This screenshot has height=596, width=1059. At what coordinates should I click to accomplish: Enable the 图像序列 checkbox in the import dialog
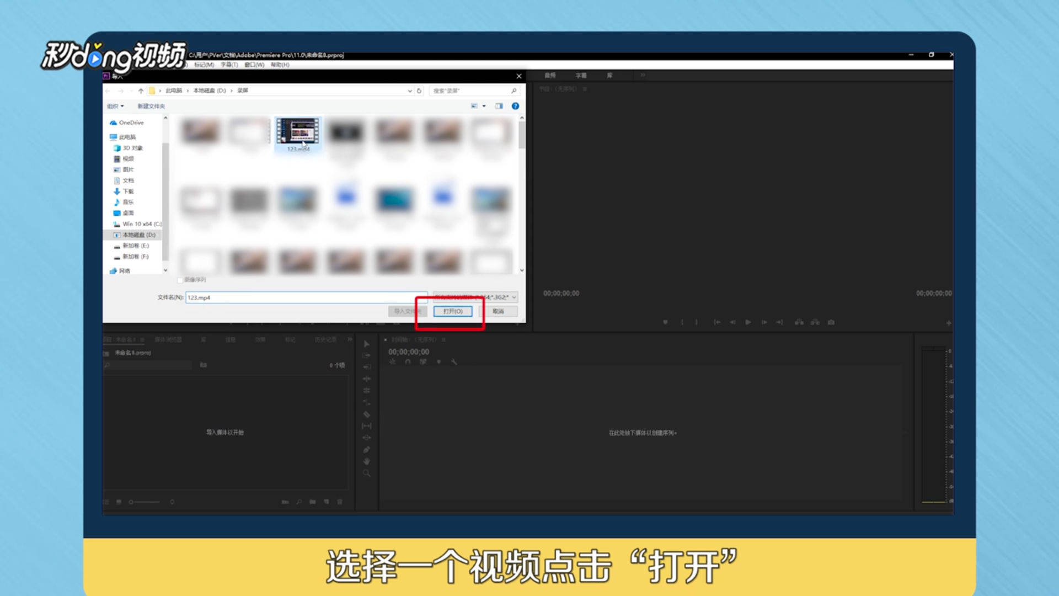pyautogui.click(x=180, y=280)
